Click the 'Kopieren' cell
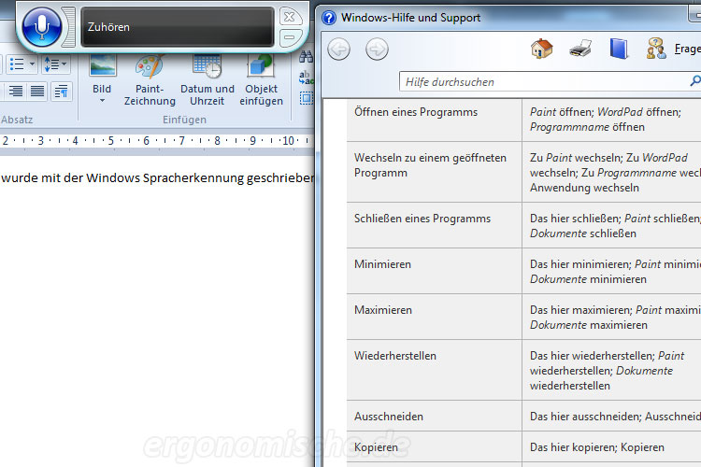This screenshot has width=701, height=467. pyautogui.click(x=434, y=446)
